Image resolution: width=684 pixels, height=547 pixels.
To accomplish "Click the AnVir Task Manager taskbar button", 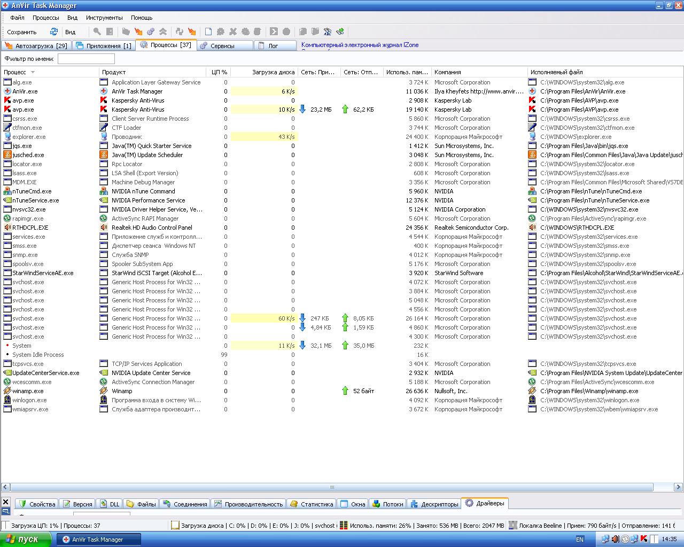I will point(99,540).
